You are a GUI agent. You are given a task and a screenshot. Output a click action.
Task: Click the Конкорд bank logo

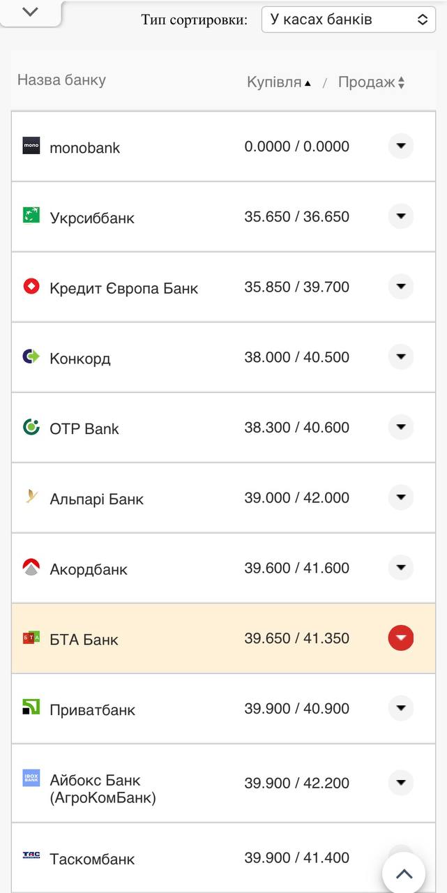click(x=30, y=357)
